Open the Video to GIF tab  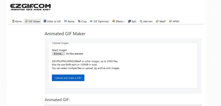pyautogui.click(x=52, y=21)
